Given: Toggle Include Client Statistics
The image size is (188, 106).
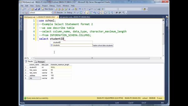Looking at the screenshot, I should (95, 13).
